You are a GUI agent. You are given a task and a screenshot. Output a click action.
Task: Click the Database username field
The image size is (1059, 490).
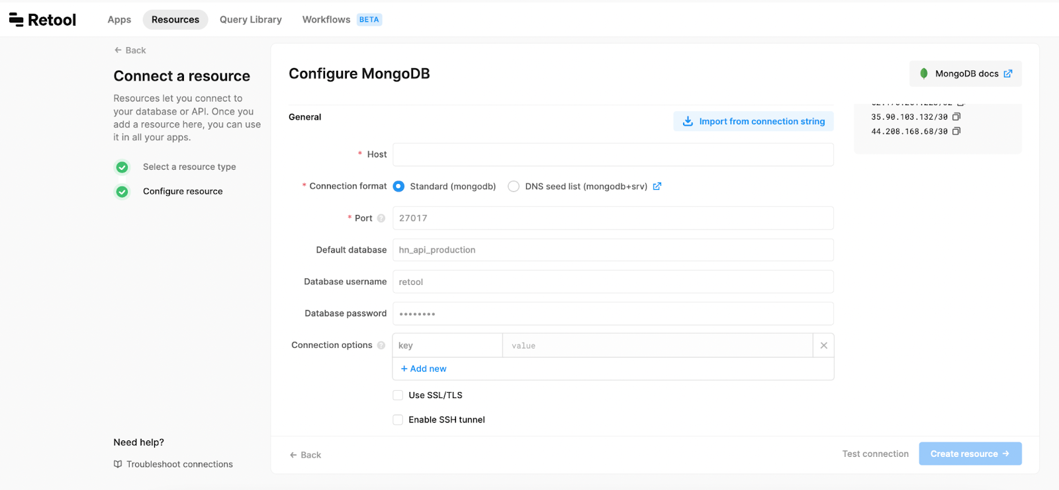click(x=613, y=282)
